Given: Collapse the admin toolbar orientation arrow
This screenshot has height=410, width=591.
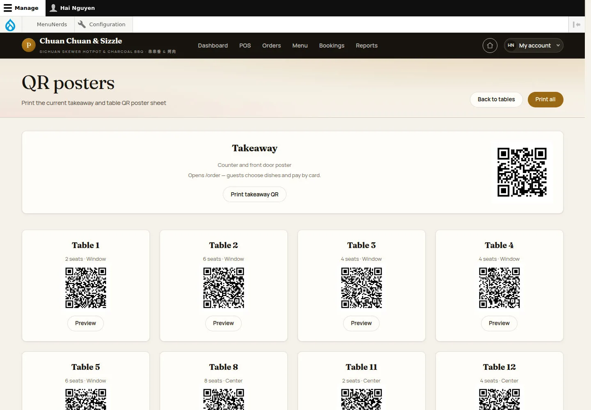Looking at the screenshot, I should (x=577, y=25).
